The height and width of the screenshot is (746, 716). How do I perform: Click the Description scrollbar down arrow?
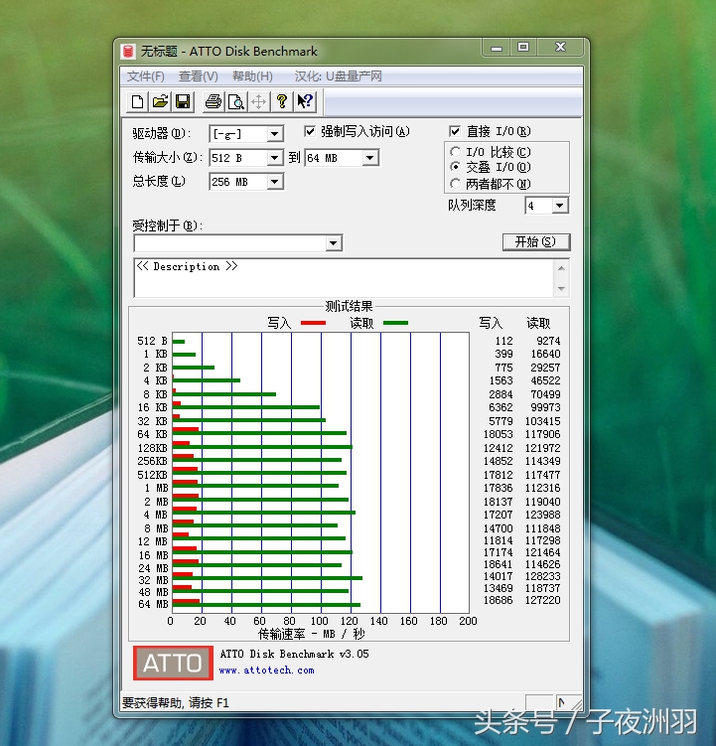pos(561,288)
